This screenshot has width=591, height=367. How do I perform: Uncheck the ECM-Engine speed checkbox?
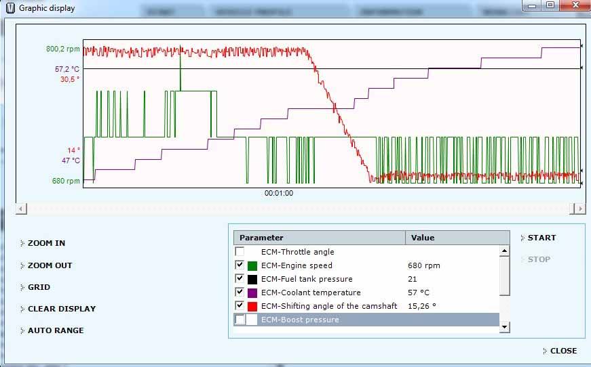(x=240, y=265)
